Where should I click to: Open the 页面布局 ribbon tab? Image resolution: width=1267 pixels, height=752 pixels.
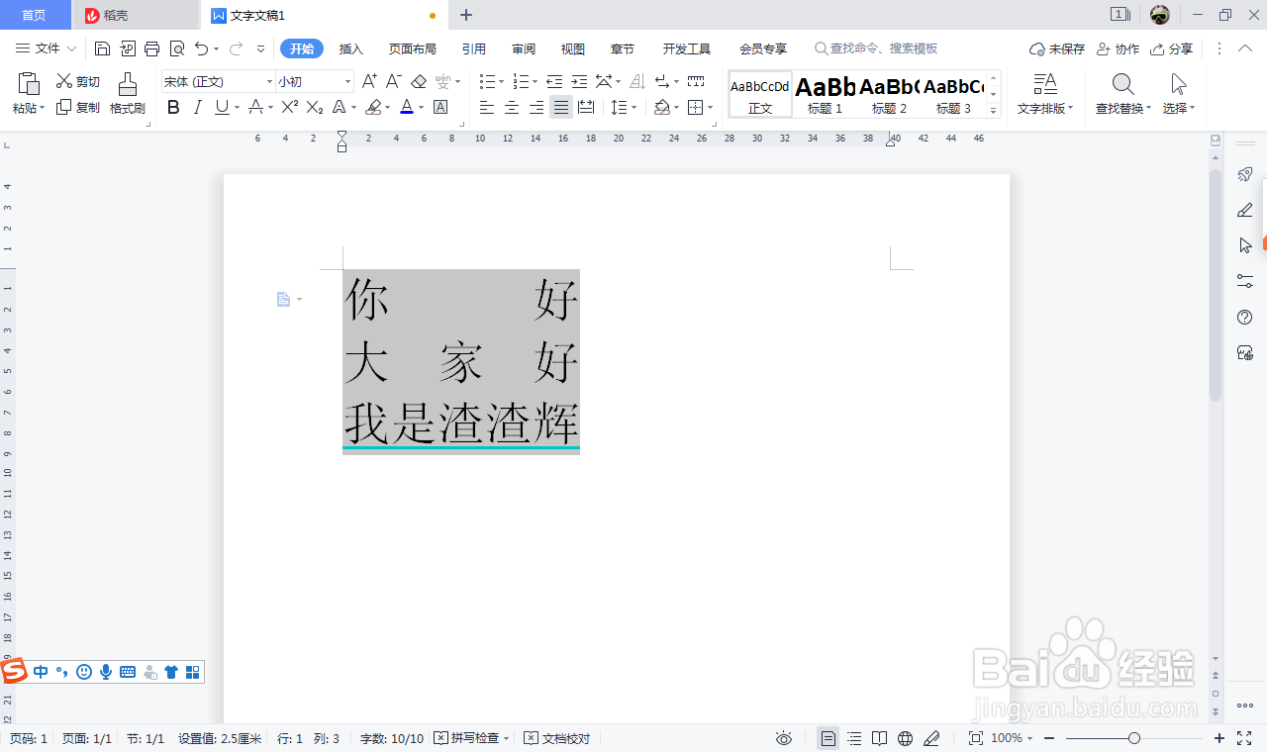tap(413, 47)
